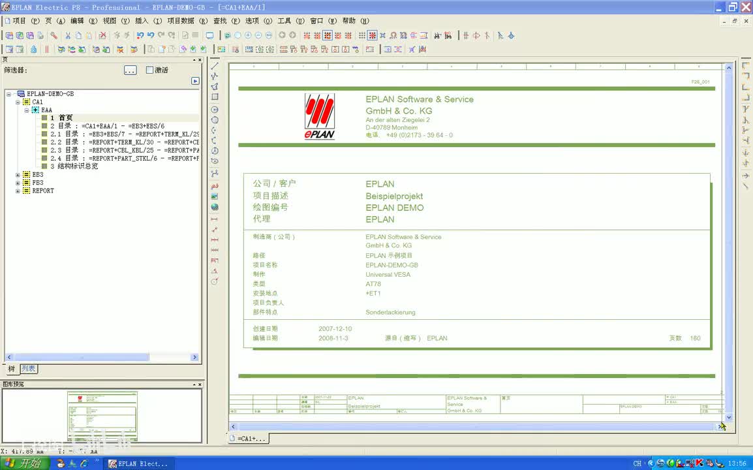Click the zoom out magnifier minus icon

[258, 35]
